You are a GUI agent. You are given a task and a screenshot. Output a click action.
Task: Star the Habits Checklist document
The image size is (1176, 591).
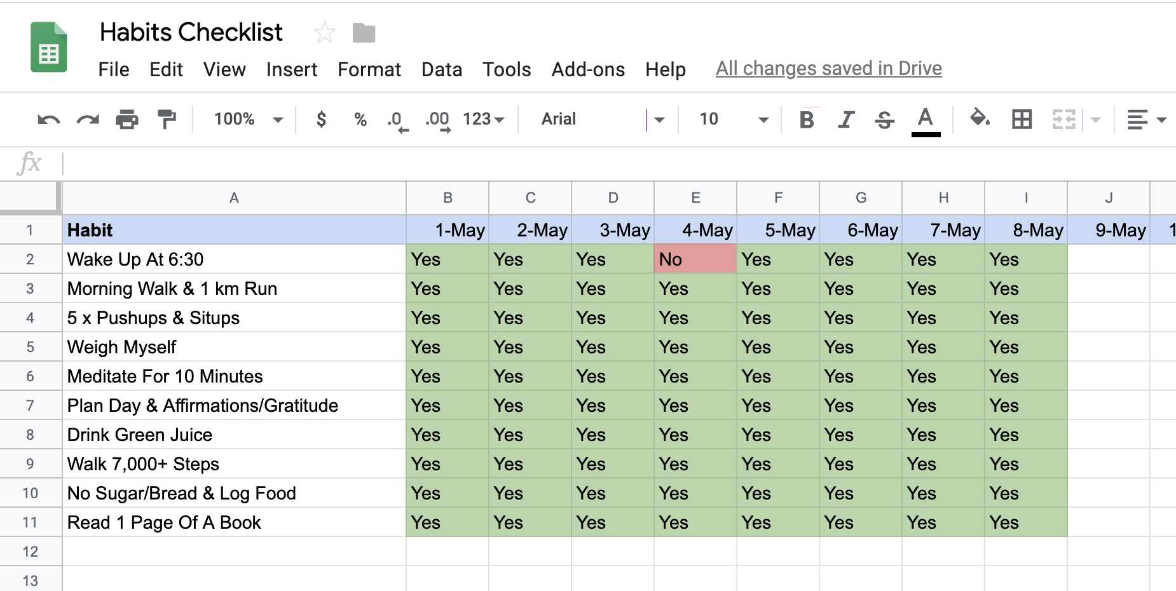point(325,32)
